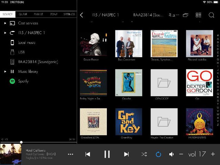220x165 pixels.
Task: Click the vol 17 volume readout
Action: coord(197,154)
